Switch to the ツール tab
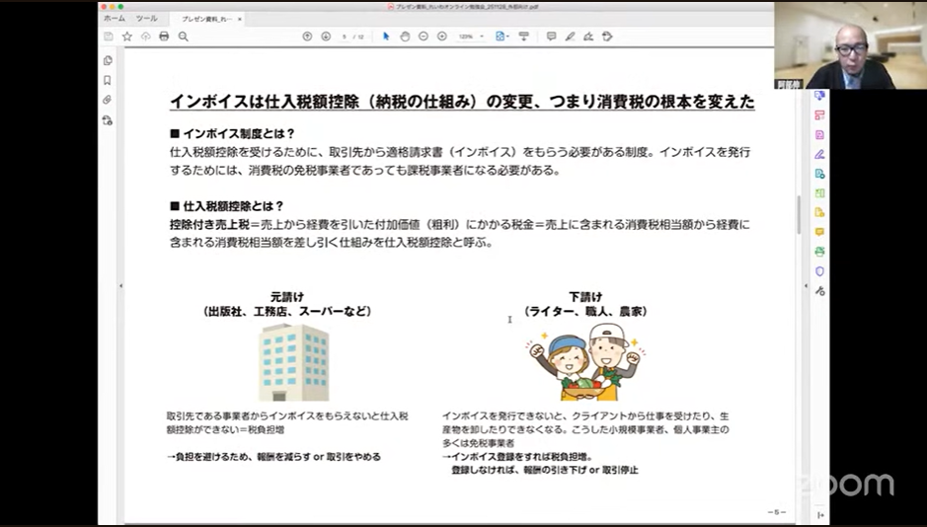The width and height of the screenshot is (927, 527). [147, 19]
